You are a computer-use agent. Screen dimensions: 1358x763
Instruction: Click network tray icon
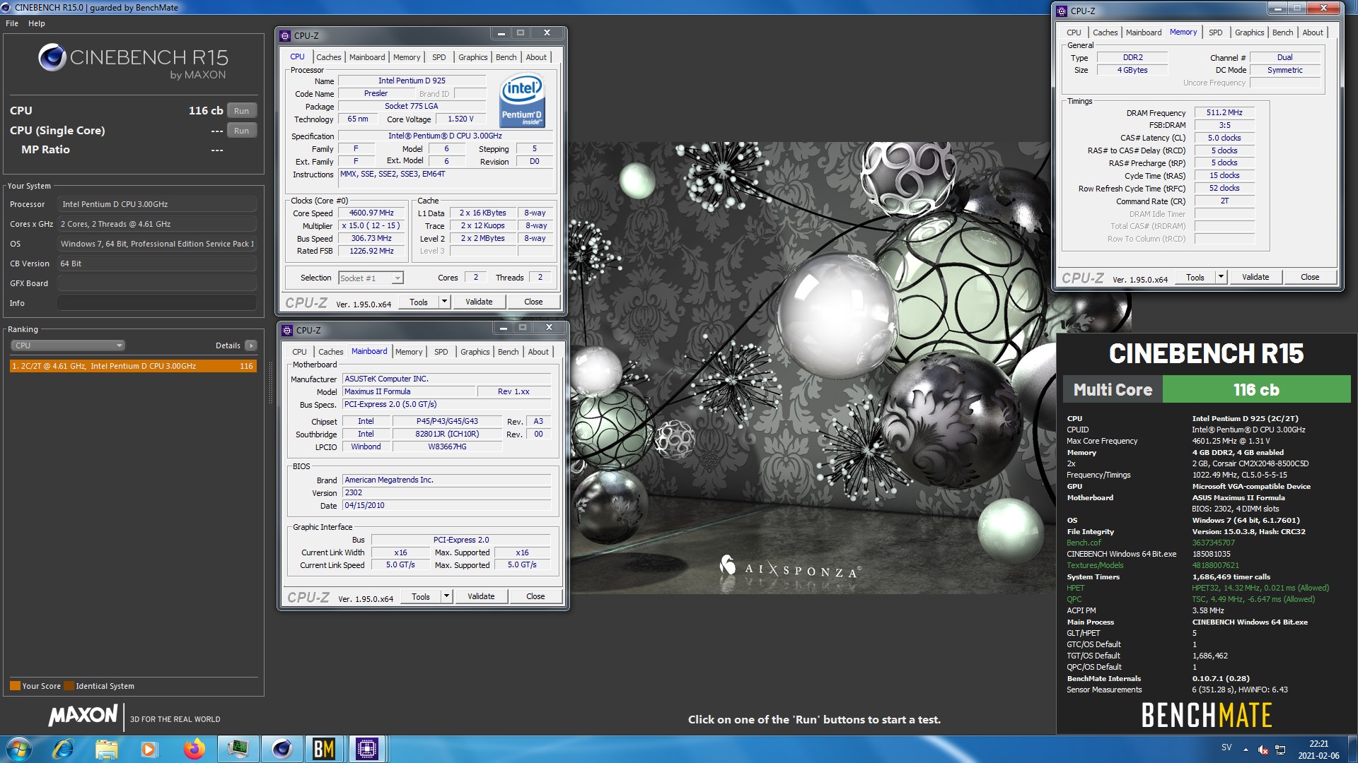tap(1280, 750)
